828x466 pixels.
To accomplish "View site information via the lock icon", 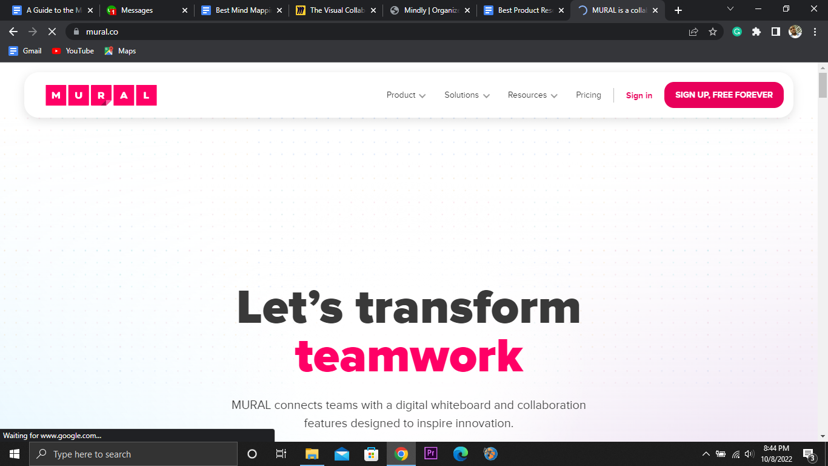I will tap(76, 32).
